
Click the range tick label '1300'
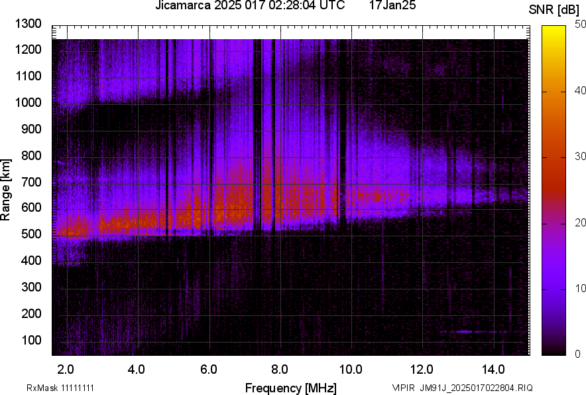point(28,24)
